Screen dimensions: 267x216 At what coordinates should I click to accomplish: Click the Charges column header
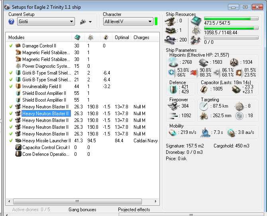pos(145,37)
